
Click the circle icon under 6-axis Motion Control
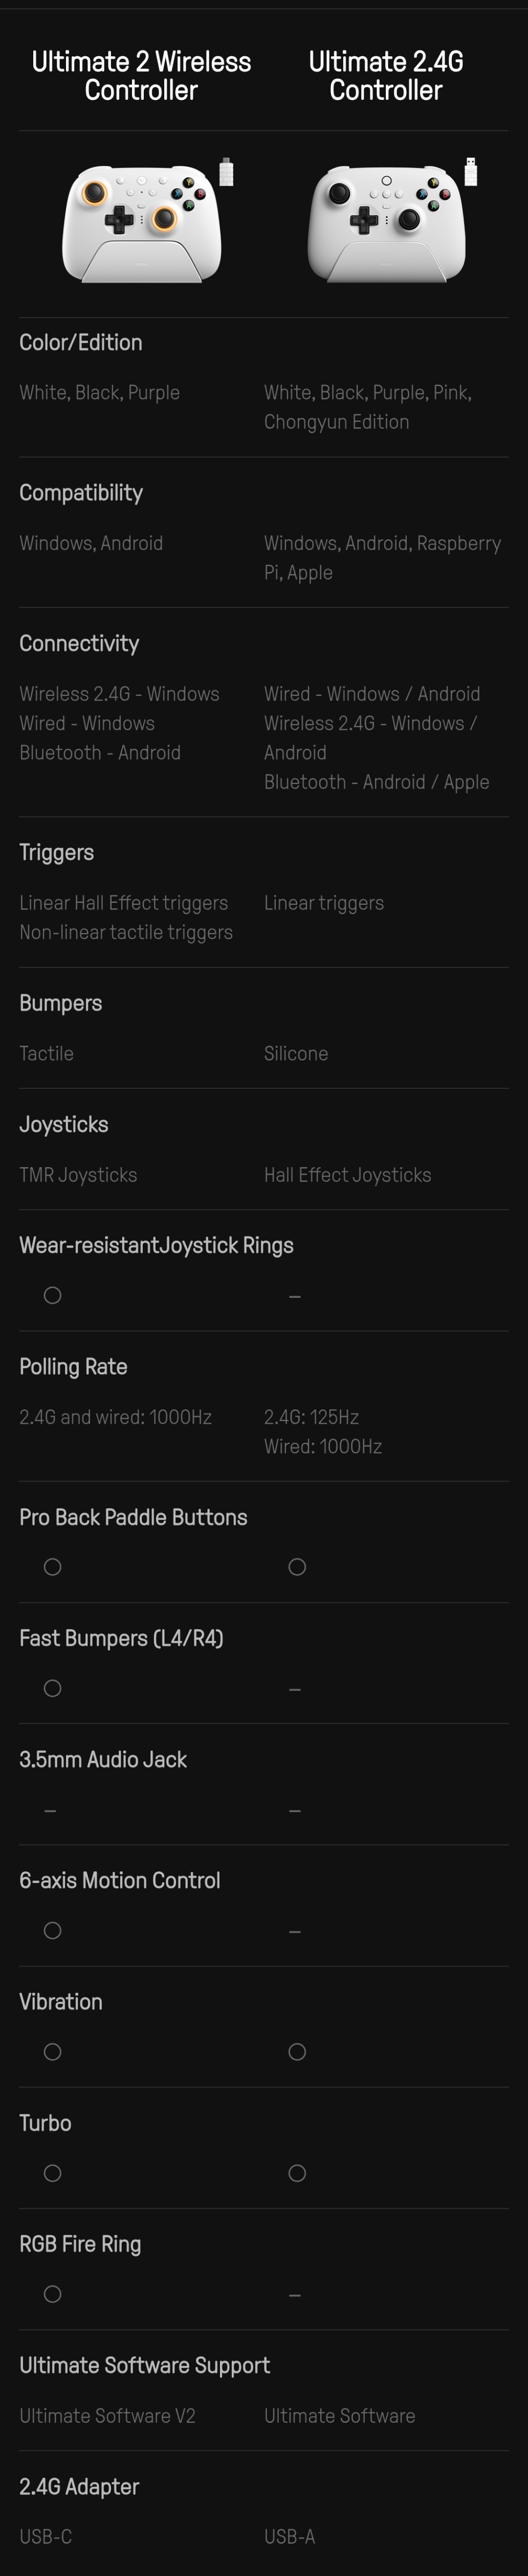click(x=53, y=1930)
